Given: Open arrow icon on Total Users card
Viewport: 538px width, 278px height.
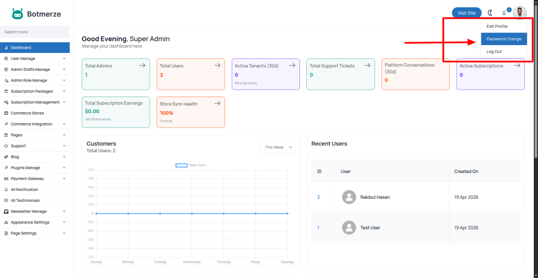Looking at the screenshot, I should pyautogui.click(x=217, y=66).
